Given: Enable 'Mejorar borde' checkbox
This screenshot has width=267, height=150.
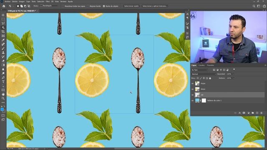Looking at the screenshot, I should pyautogui.click(x=88, y=6).
